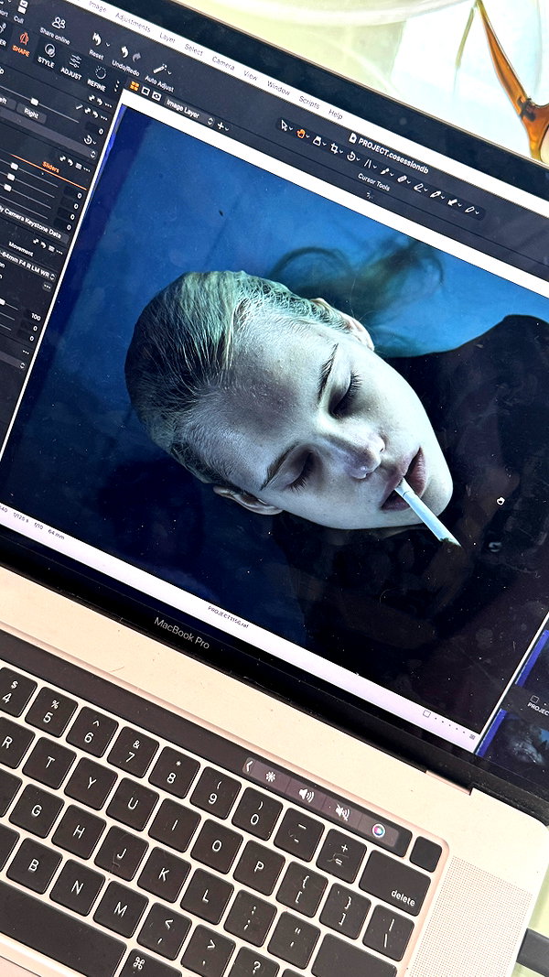This screenshot has height=977, width=549.
Task: Open the Window menu
Action: 278,89
